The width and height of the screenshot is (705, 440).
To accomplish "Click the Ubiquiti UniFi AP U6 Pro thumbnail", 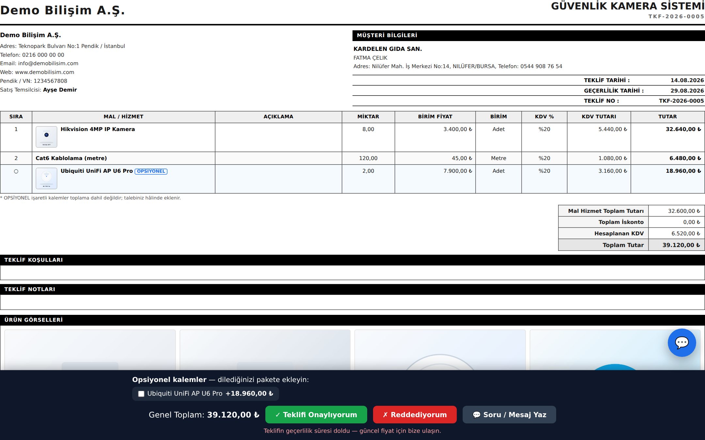I will (46, 178).
